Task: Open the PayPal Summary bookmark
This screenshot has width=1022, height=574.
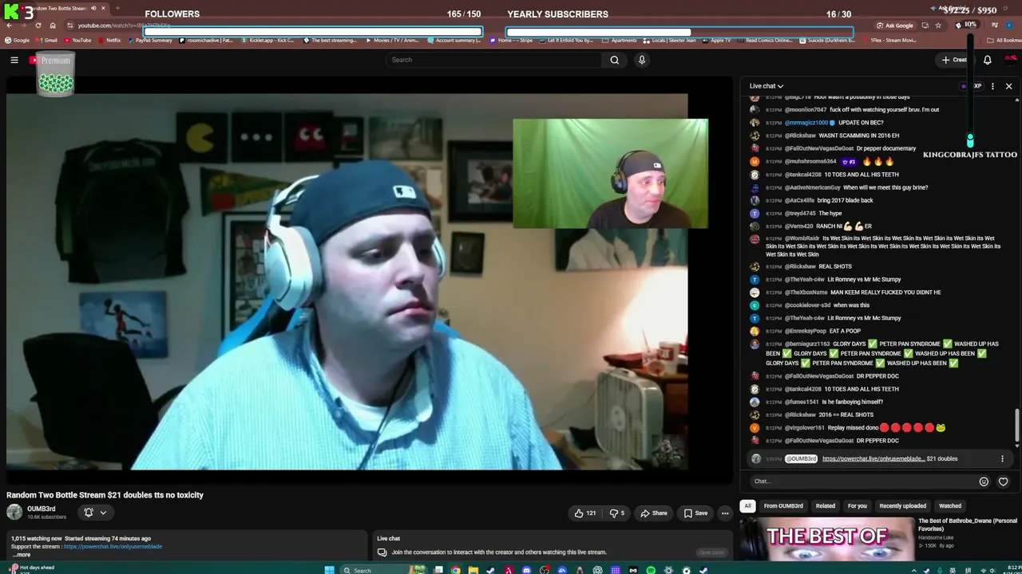Action: click(149, 40)
